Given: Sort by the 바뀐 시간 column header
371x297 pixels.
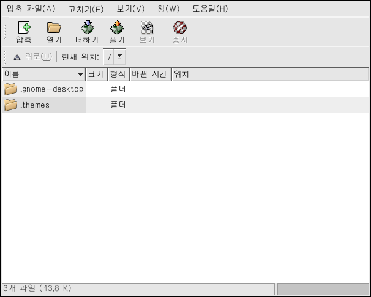Looking at the screenshot, I should pyautogui.click(x=149, y=74).
